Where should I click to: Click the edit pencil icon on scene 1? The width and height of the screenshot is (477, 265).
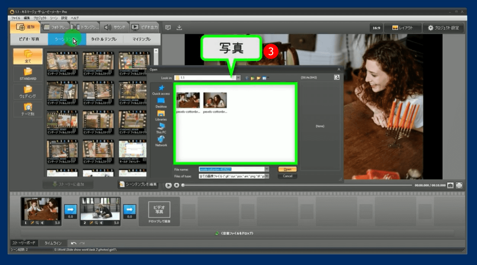point(32,223)
